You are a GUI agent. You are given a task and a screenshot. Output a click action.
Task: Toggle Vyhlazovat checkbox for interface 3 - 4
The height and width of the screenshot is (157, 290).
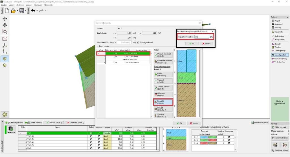click(229, 143)
